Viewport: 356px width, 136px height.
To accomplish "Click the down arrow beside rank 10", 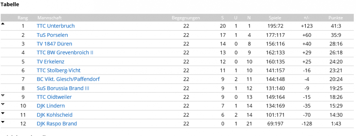I will coord(3,104).
